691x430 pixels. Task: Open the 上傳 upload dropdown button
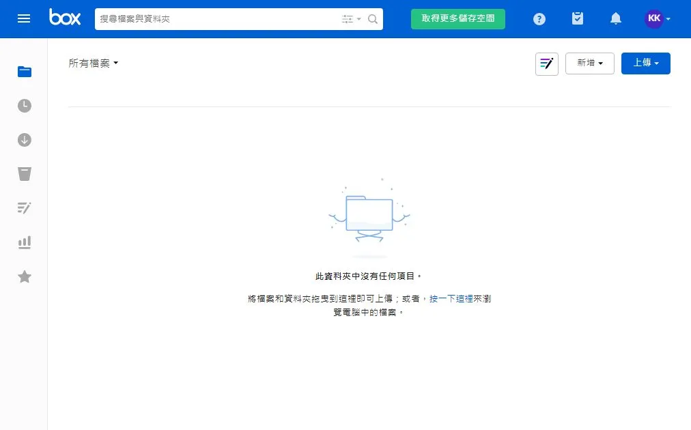(x=646, y=63)
